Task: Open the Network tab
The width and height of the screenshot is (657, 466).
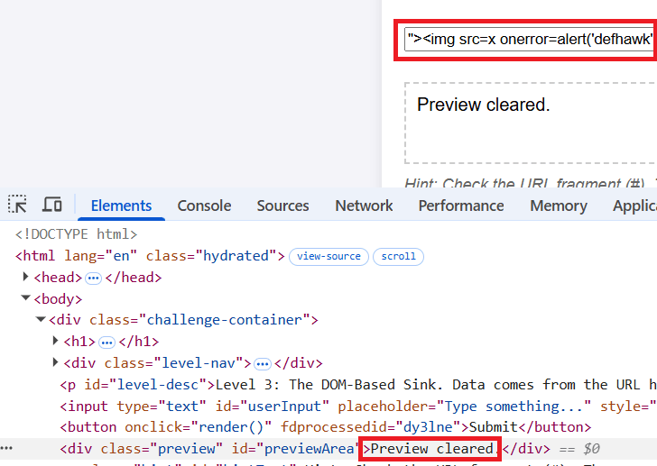Action: [364, 206]
